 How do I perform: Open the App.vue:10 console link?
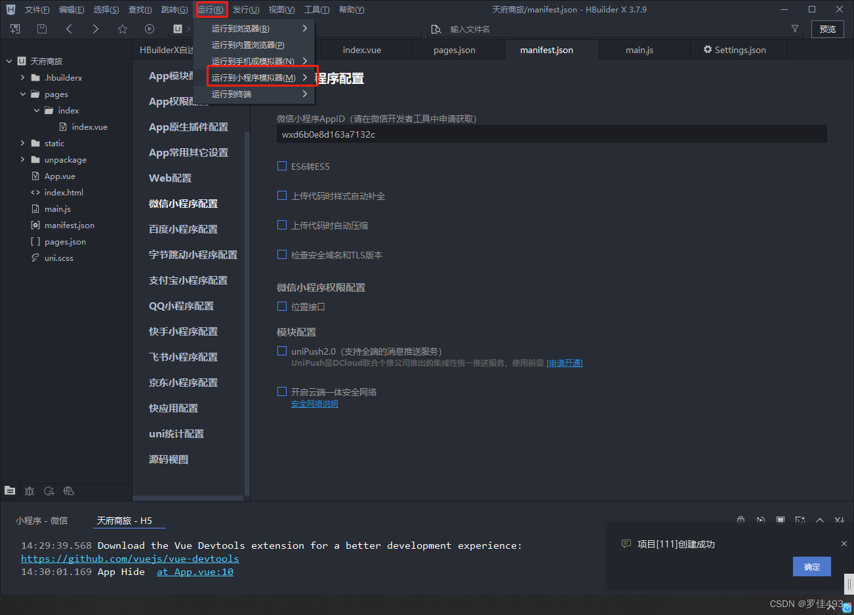[x=195, y=572]
